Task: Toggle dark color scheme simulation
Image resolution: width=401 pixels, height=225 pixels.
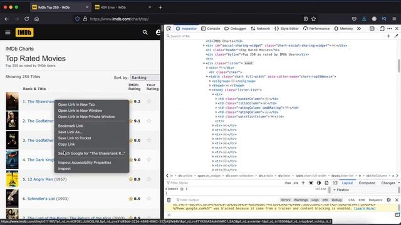Action: [319, 183]
